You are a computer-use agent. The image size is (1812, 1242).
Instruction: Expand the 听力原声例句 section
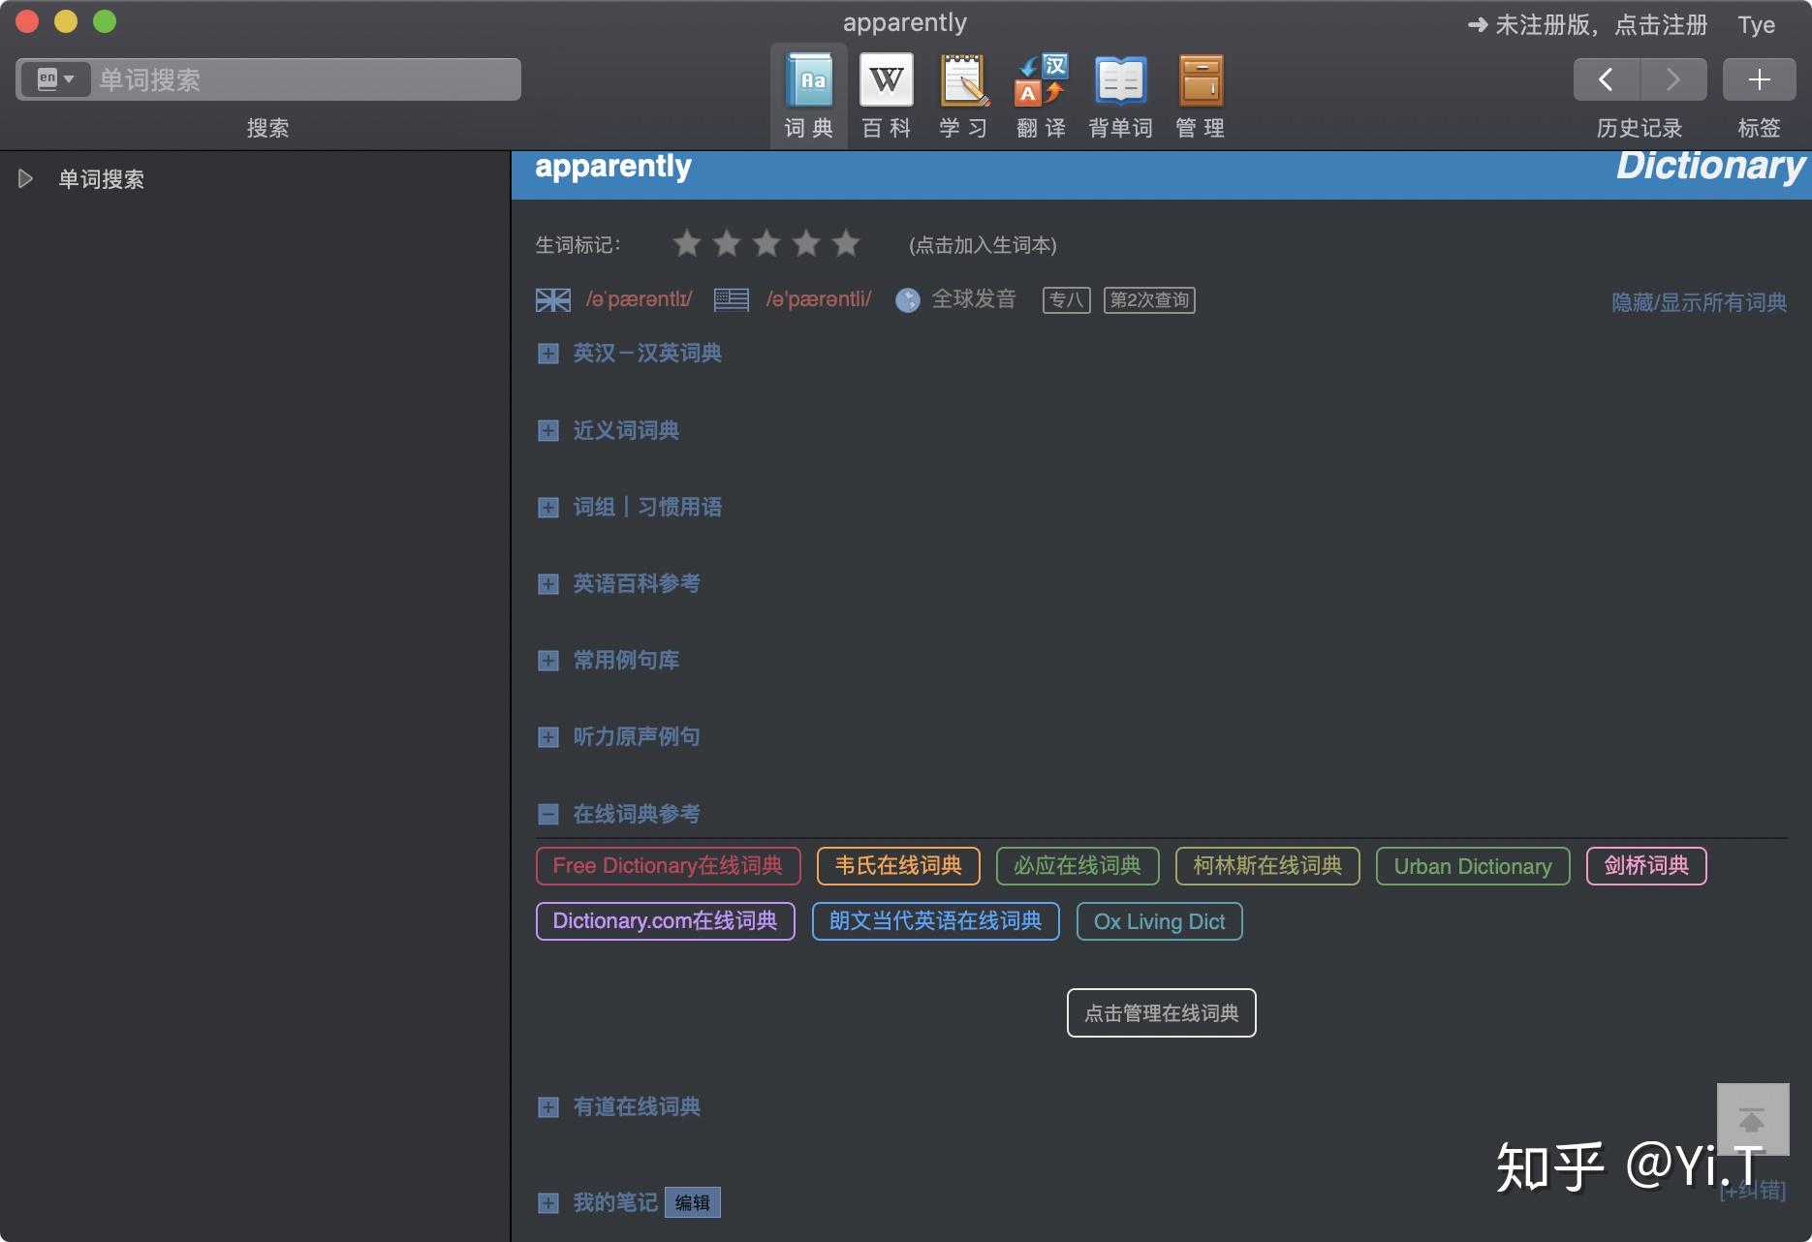(x=548, y=737)
